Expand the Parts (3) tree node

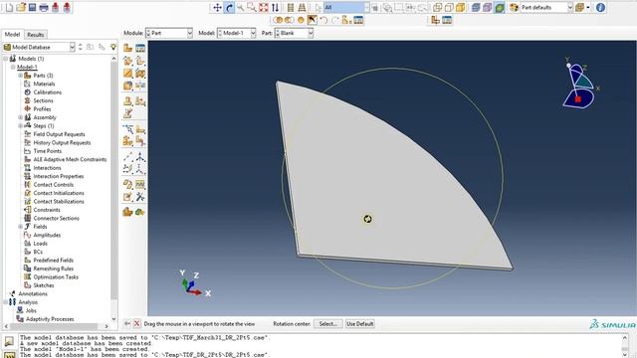[x=20, y=76]
